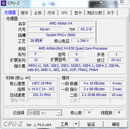Click the core voltage value 1.296 V

[83, 41]
